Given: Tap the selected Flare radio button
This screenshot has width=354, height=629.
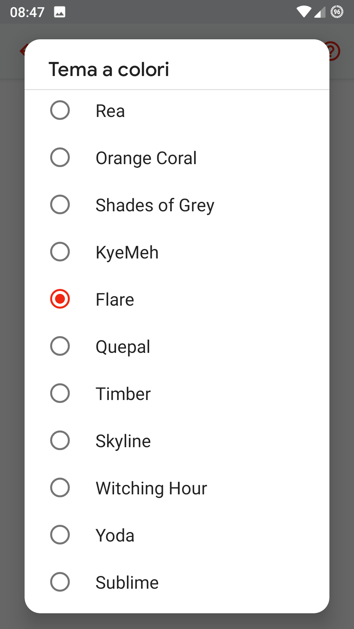Looking at the screenshot, I should point(60,299).
